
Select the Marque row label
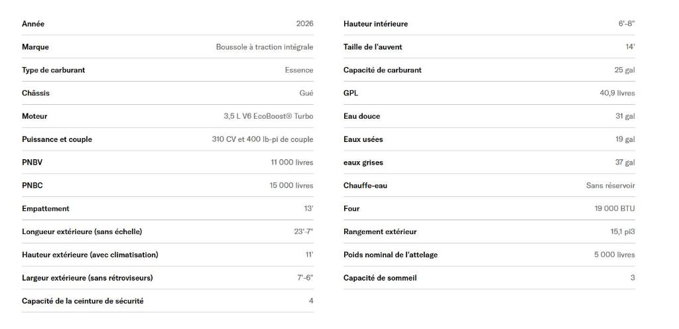[x=35, y=47]
